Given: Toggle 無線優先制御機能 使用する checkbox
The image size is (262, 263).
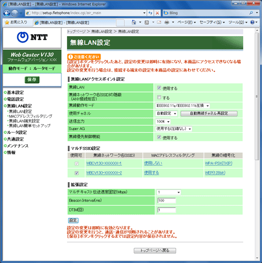Looking at the screenshot, I should (159, 137).
